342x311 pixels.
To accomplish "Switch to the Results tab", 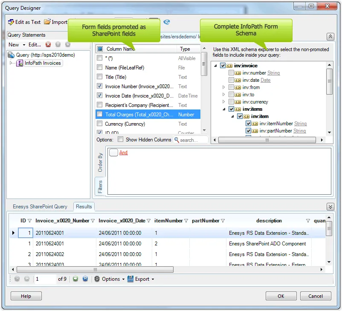I will pos(84,207).
